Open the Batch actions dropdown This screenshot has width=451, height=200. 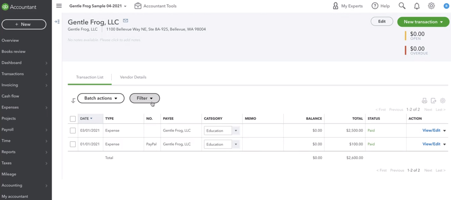tap(101, 98)
